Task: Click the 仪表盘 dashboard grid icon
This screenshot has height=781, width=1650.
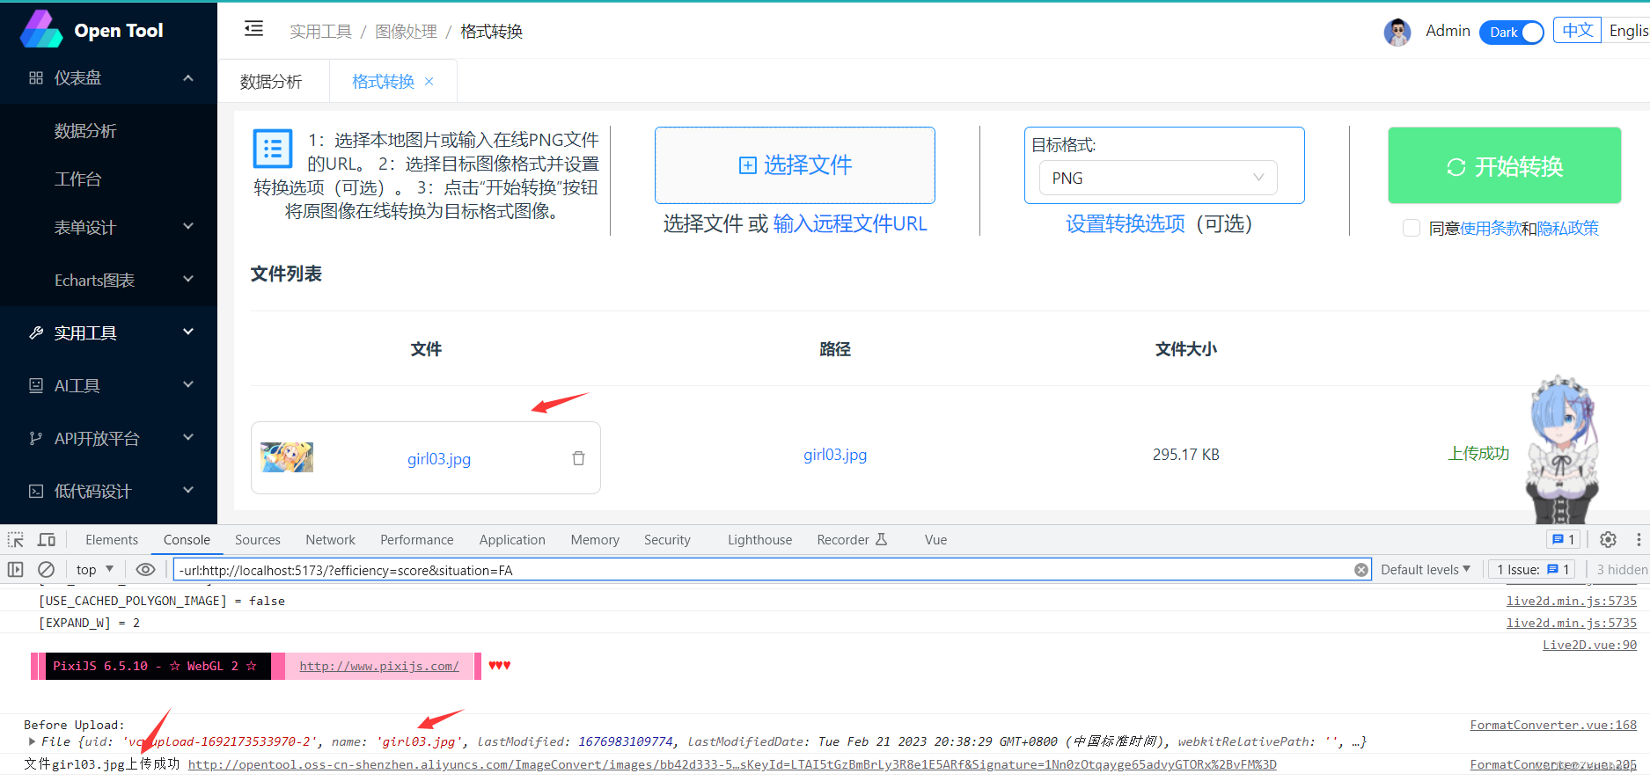Action: (36, 77)
